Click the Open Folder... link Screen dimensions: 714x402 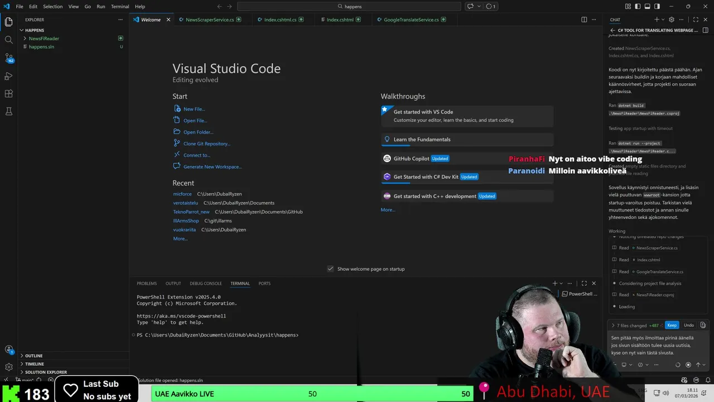tap(199, 132)
